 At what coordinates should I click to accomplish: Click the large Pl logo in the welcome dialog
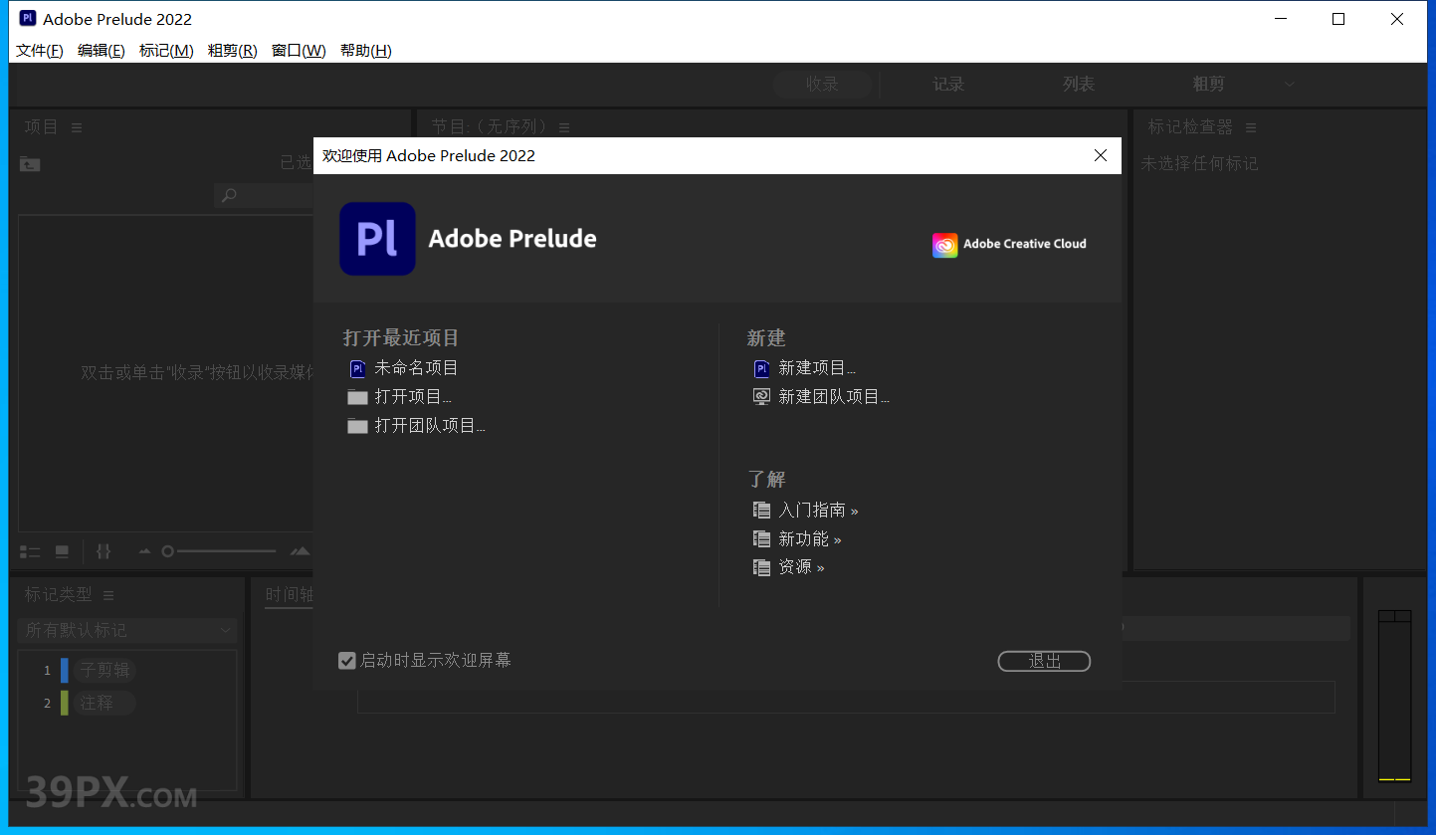[377, 239]
